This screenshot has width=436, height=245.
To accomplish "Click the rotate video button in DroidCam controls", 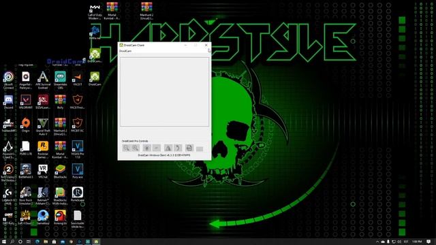I will point(178,148).
